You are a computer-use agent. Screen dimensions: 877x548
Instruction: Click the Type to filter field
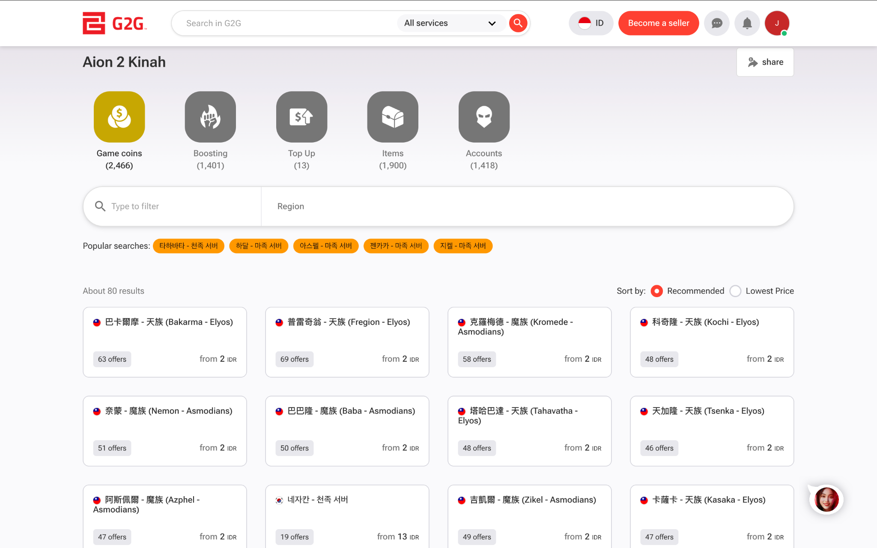172,206
